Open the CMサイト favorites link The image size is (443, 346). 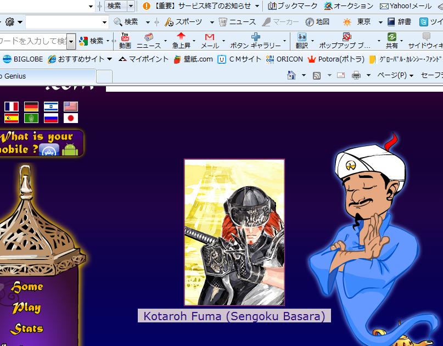point(239,59)
